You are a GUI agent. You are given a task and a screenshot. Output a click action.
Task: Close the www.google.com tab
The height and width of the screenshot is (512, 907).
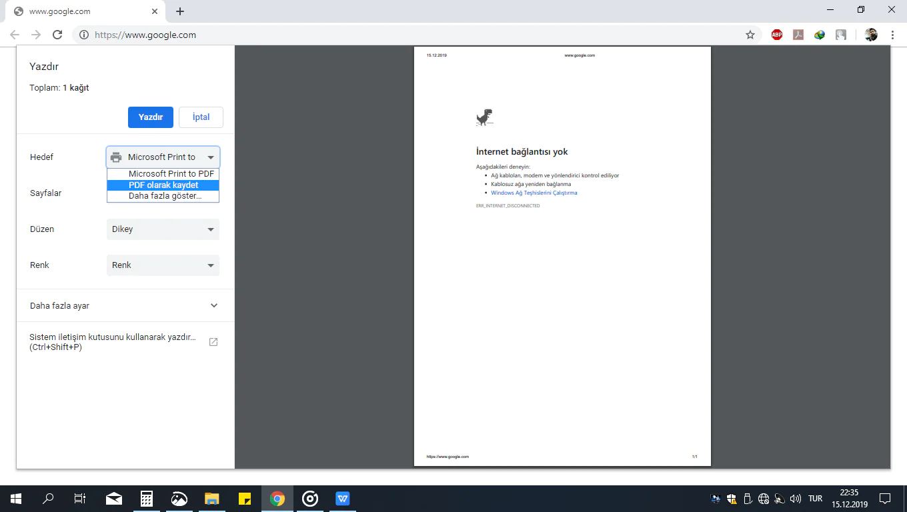(x=155, y=11)
